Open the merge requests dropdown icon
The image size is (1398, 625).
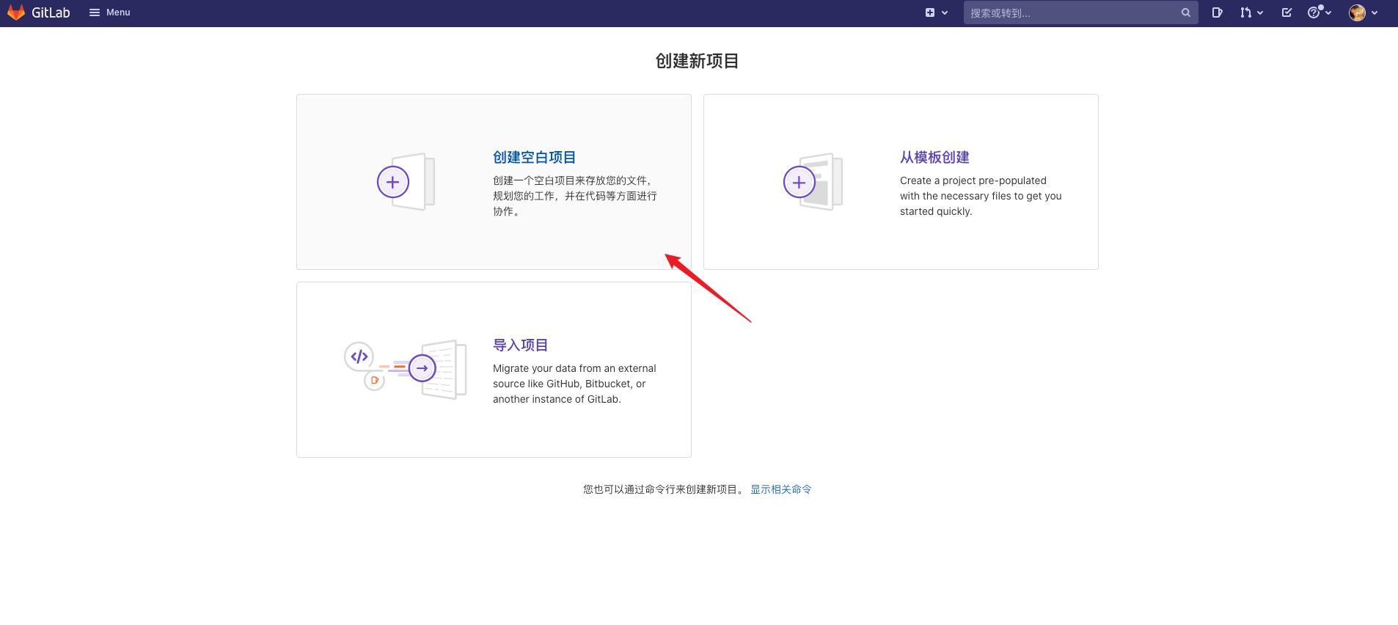tap(1251, 12)
